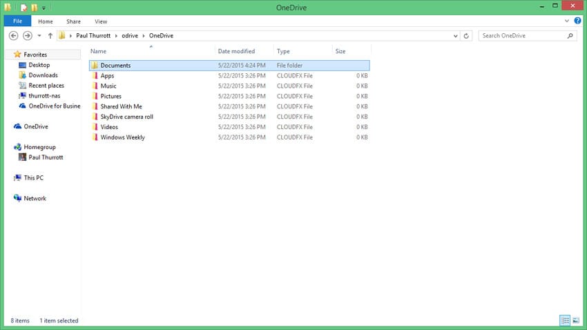This screenshot has width=587, height=330.
Task: Click OneDrive breadcrumb in address bar
Action: click(161, 35)
